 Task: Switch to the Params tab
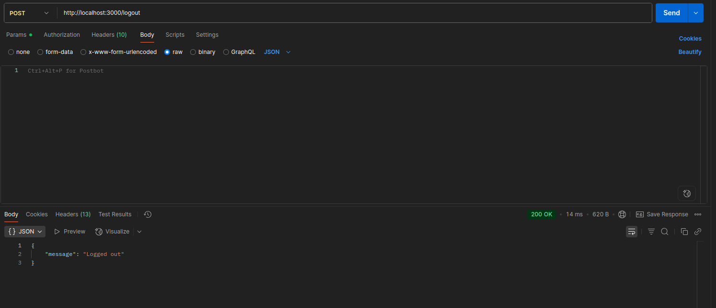click(19, 35)
